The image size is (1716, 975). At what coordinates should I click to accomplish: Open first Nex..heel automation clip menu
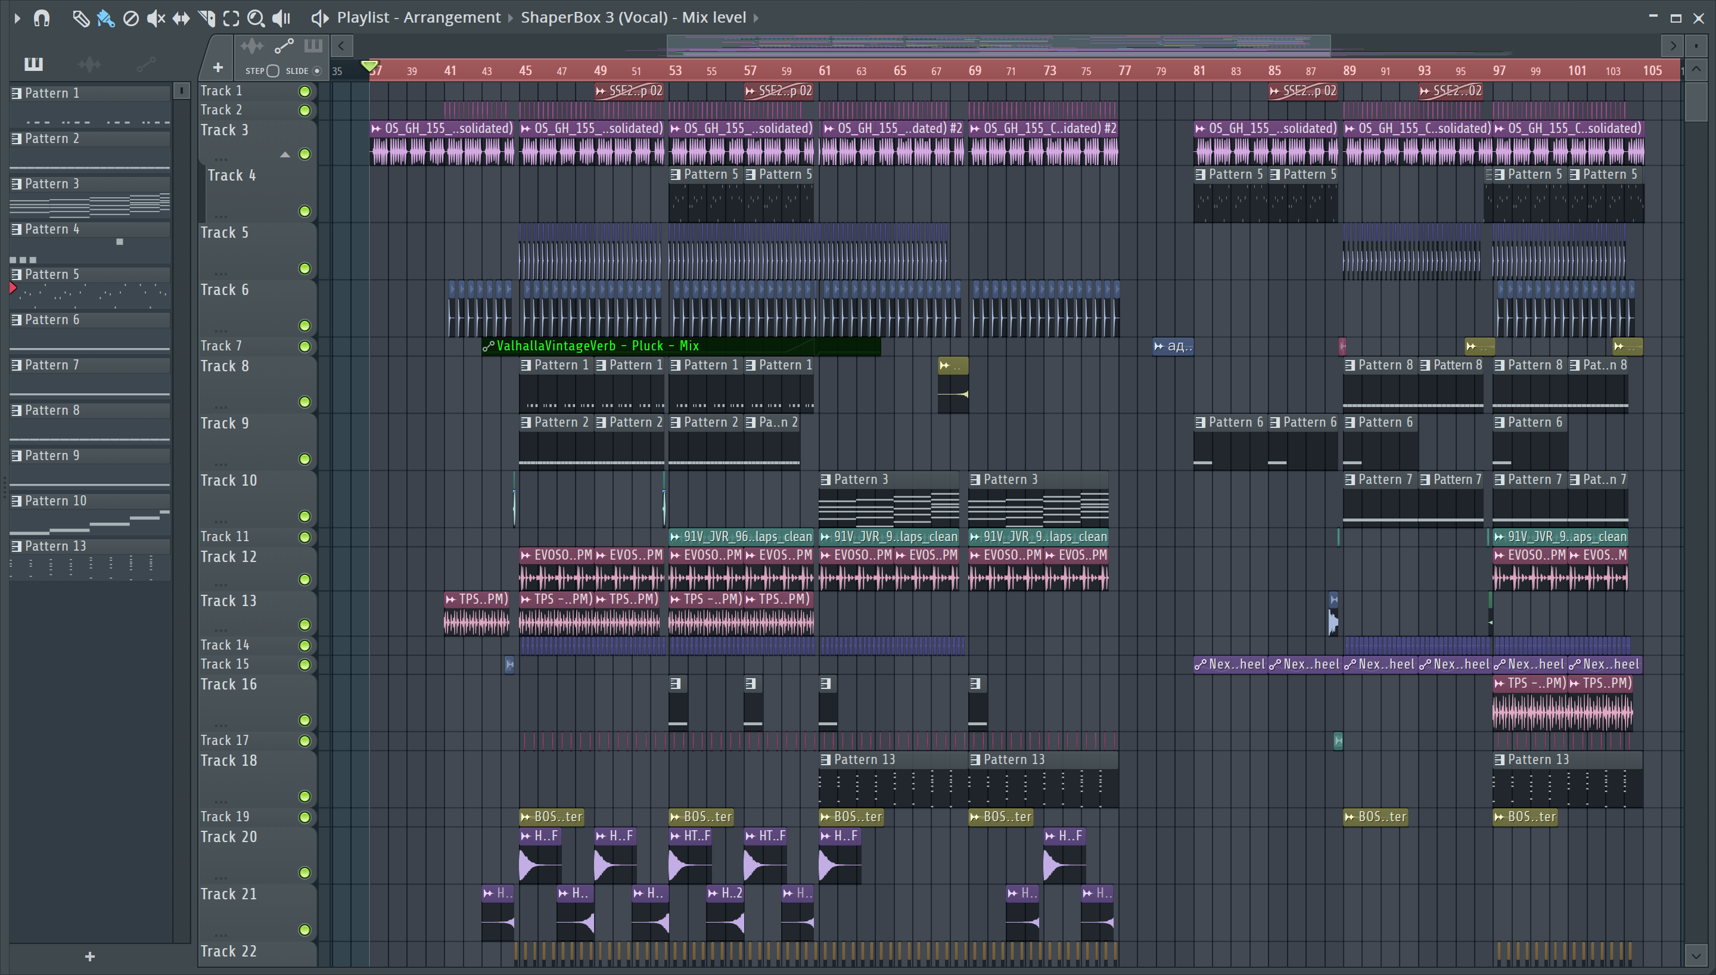tap(1201, 665)
